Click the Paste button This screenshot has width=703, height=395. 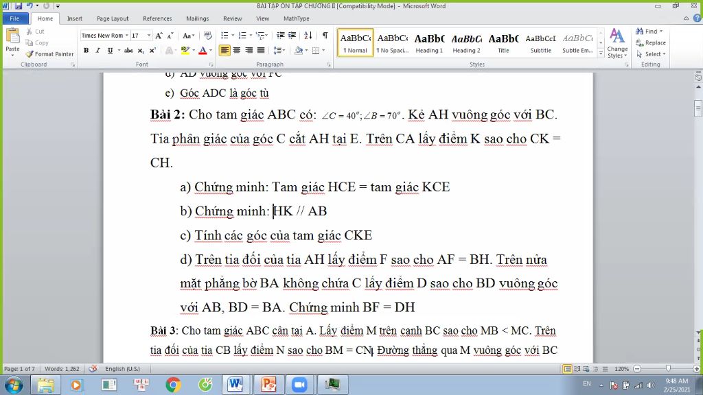(x=12, y=42)
